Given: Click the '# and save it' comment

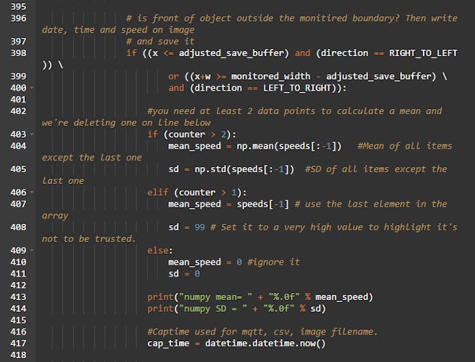Looking at the screenshot, I should point(161,42).
